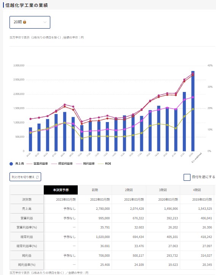
Task: Click the blue sales bar for 10.03
Action: [82, 138]
